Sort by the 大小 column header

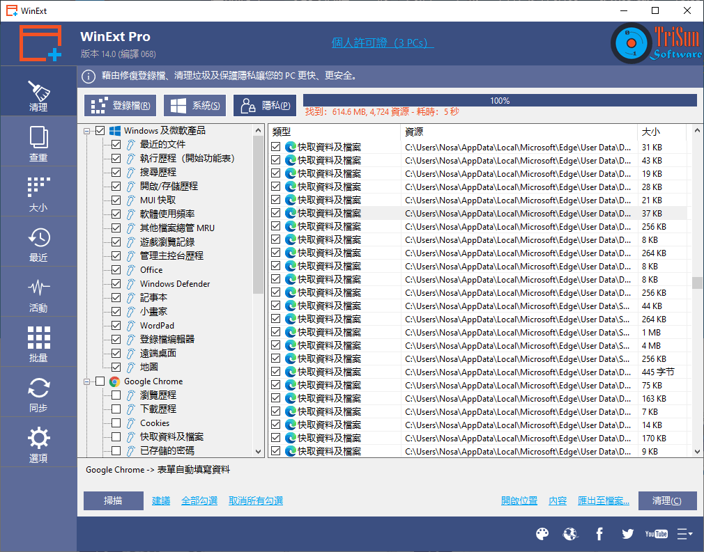click(x=661, y=132)
